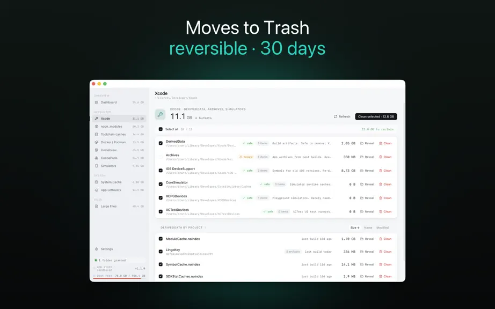The height and width of the screenshot is (309, 495).
Task: Uncheck the XCPGDevices checkbox
Action: pyautogui.click(x=161, y=198)
